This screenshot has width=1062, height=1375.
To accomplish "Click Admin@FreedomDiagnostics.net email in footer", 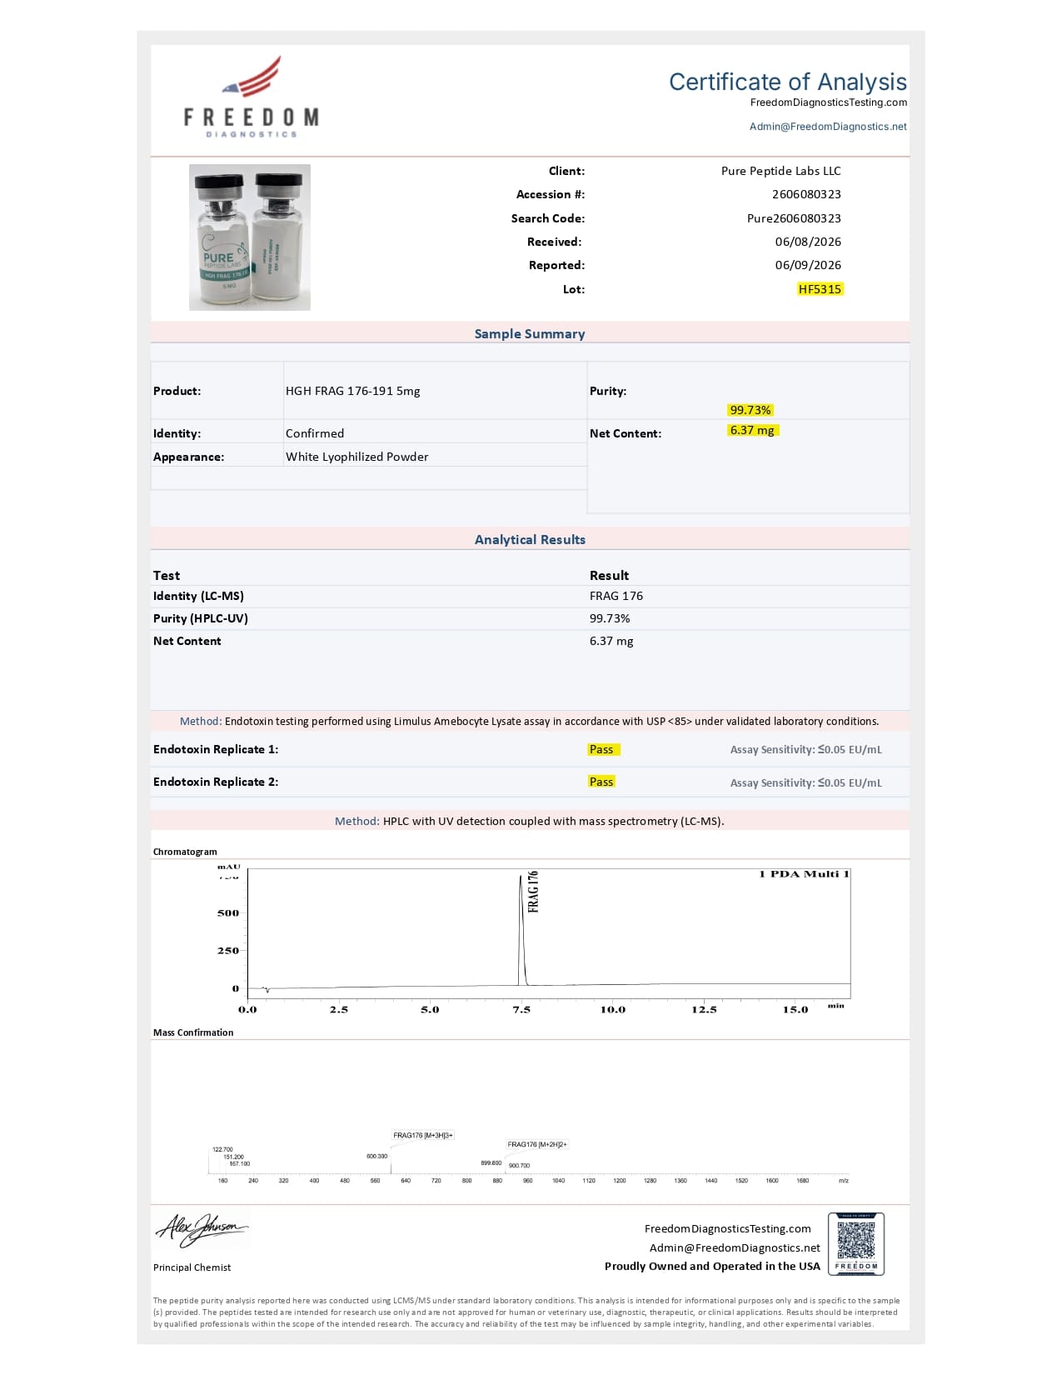I will pyautogui.click(x=735, y=1247).
